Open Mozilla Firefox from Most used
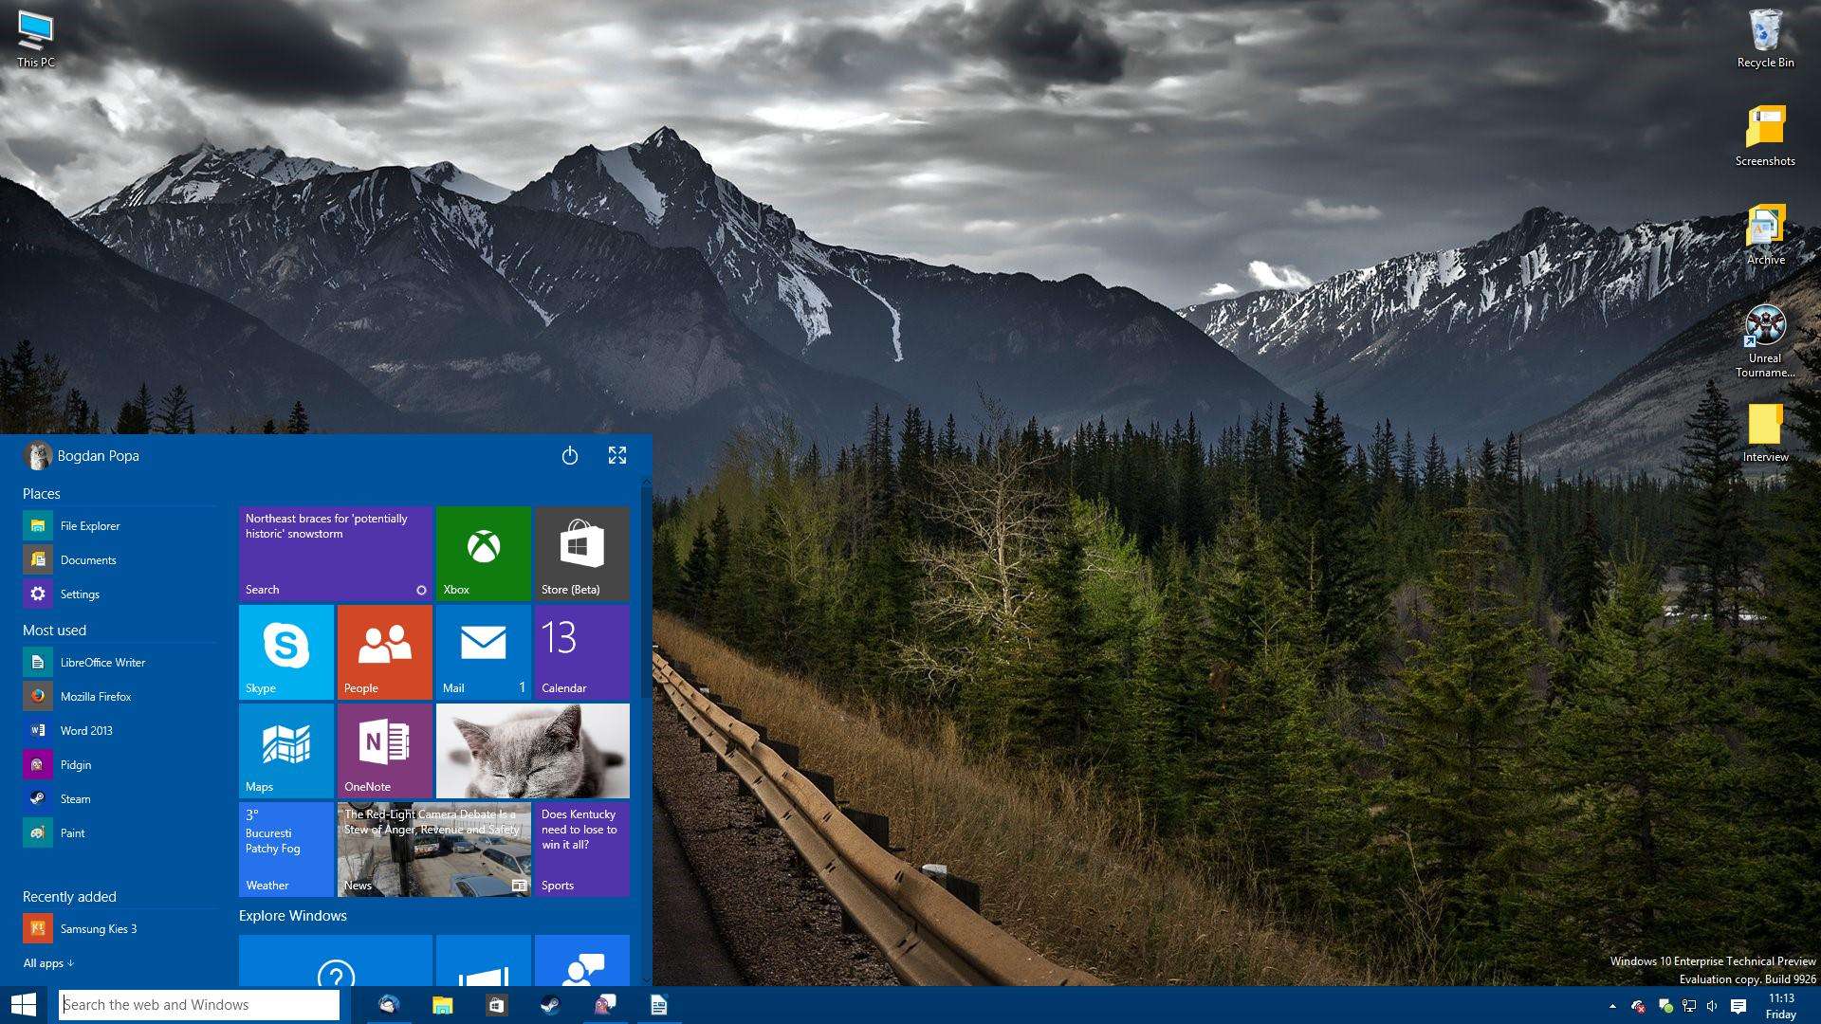The image size is (1821, 1024). click(x=95, y=696)
